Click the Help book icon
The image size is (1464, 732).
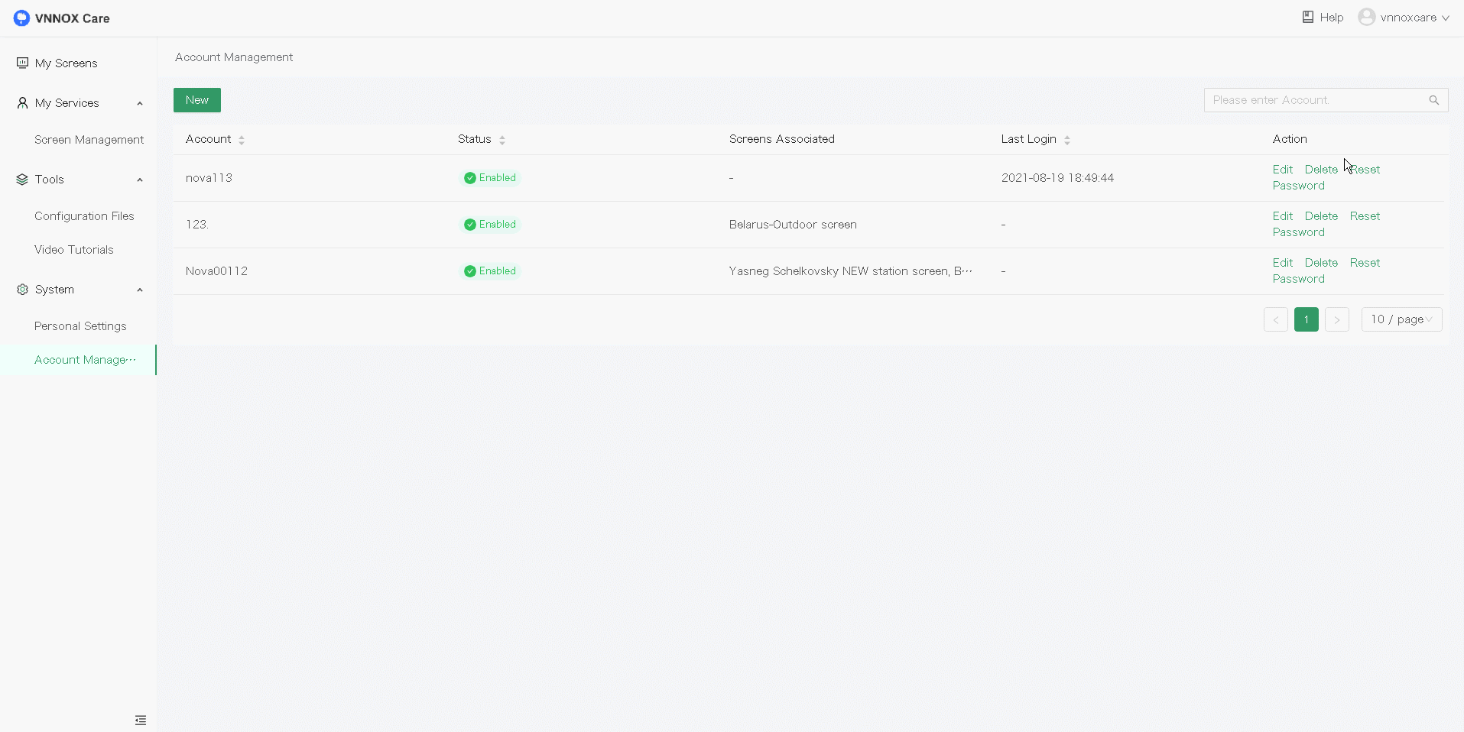point(1307,17)
